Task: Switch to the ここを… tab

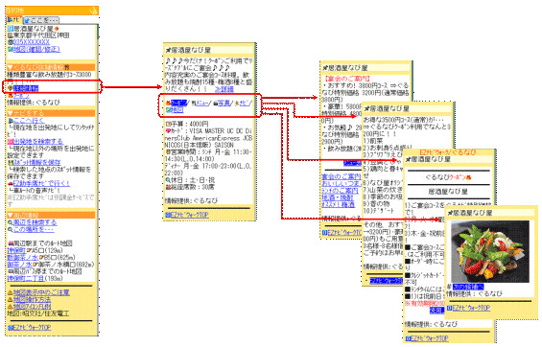Action: 41,20
